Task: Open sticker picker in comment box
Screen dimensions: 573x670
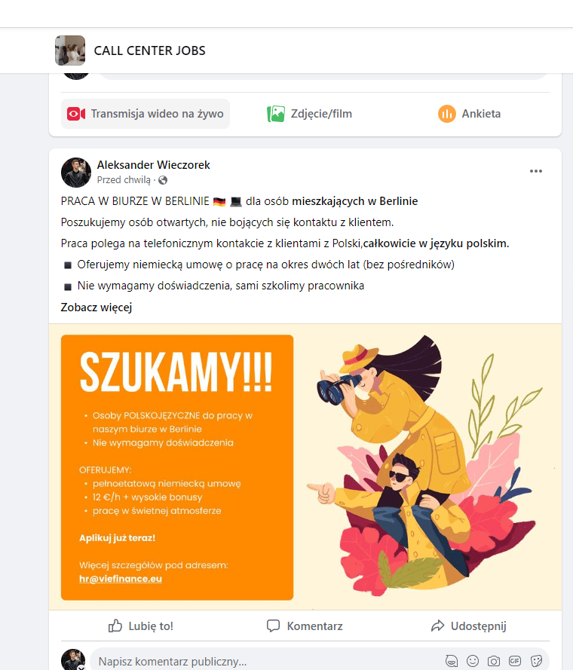Action: click(536, 661)
